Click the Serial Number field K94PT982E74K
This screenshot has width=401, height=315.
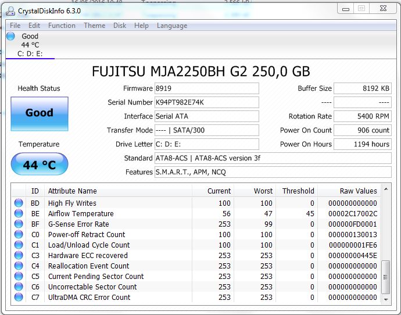pos(207,102)
